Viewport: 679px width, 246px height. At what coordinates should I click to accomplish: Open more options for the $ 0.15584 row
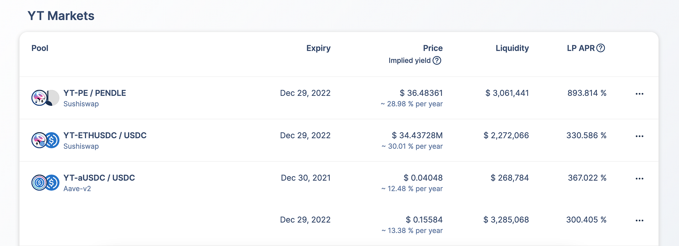coord(639,221)
